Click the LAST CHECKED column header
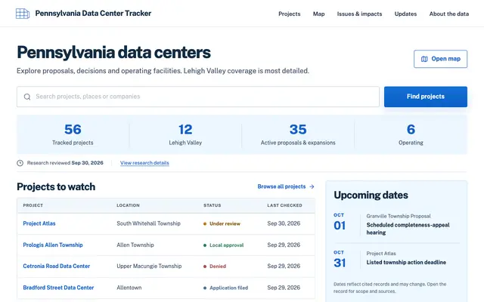This screenshot has height=302, width=484. 284,205
